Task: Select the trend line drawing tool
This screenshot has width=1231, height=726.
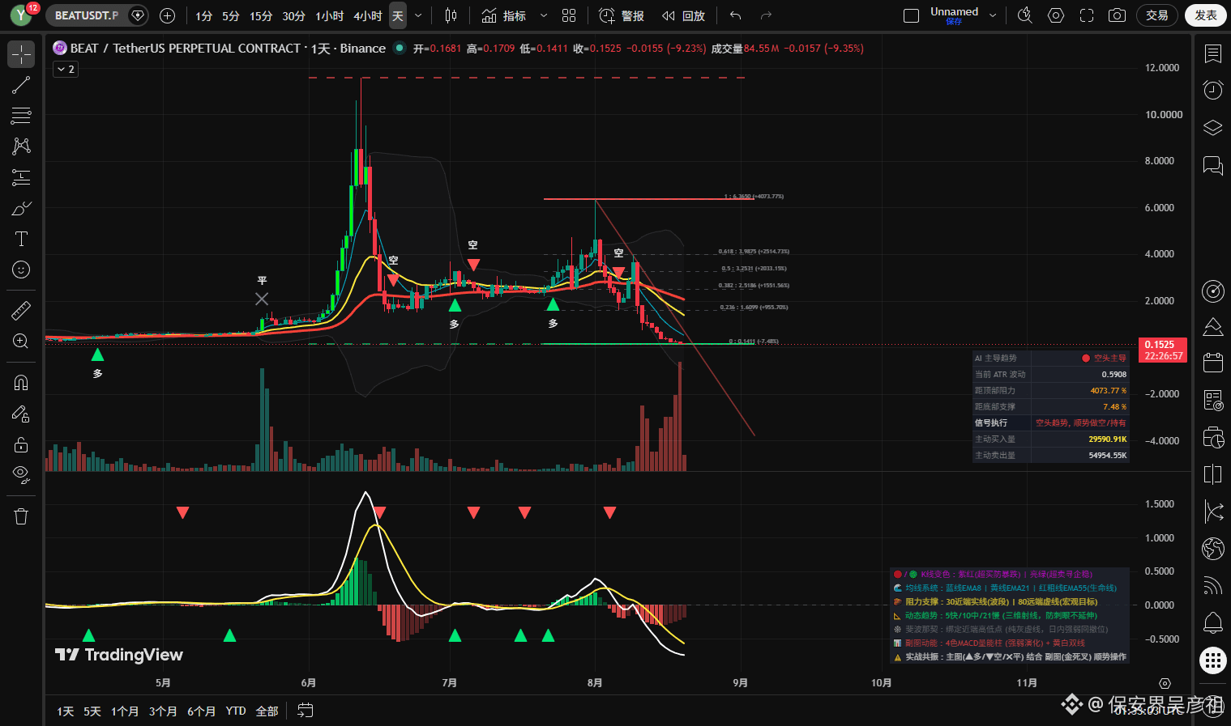Action: coord(21,85)
